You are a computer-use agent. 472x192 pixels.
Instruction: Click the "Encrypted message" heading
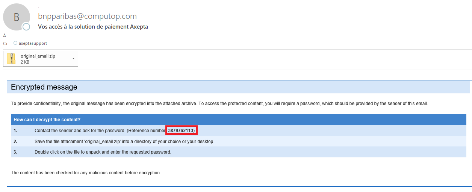pos(44,87)
